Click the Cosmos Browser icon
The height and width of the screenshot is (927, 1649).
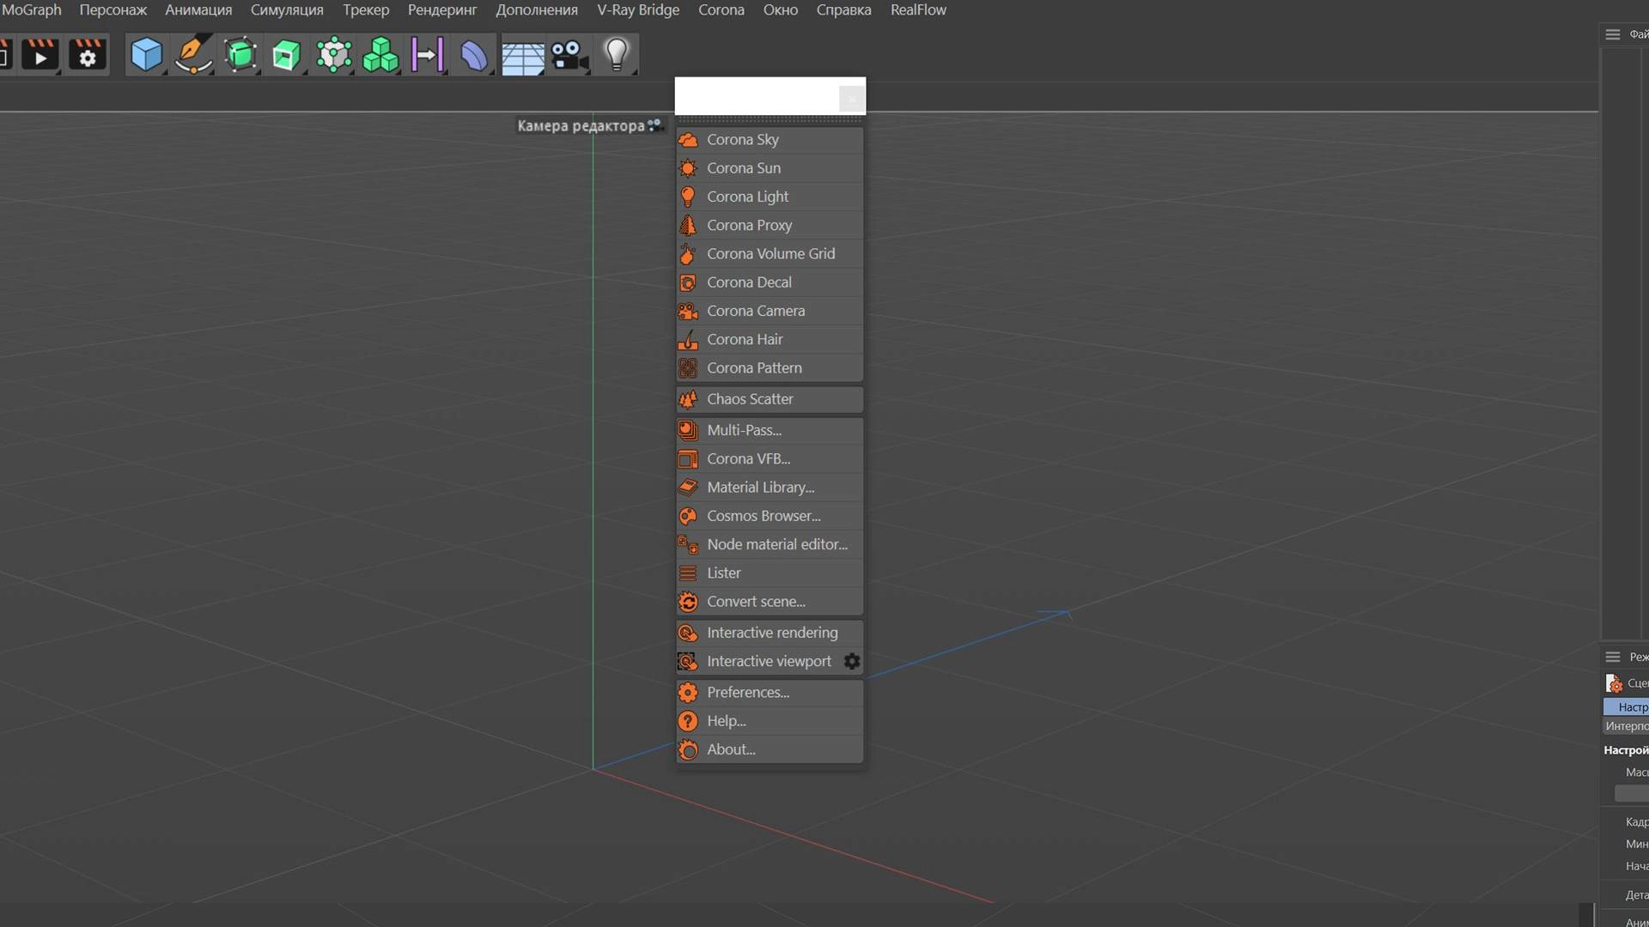tap(688, 516)
